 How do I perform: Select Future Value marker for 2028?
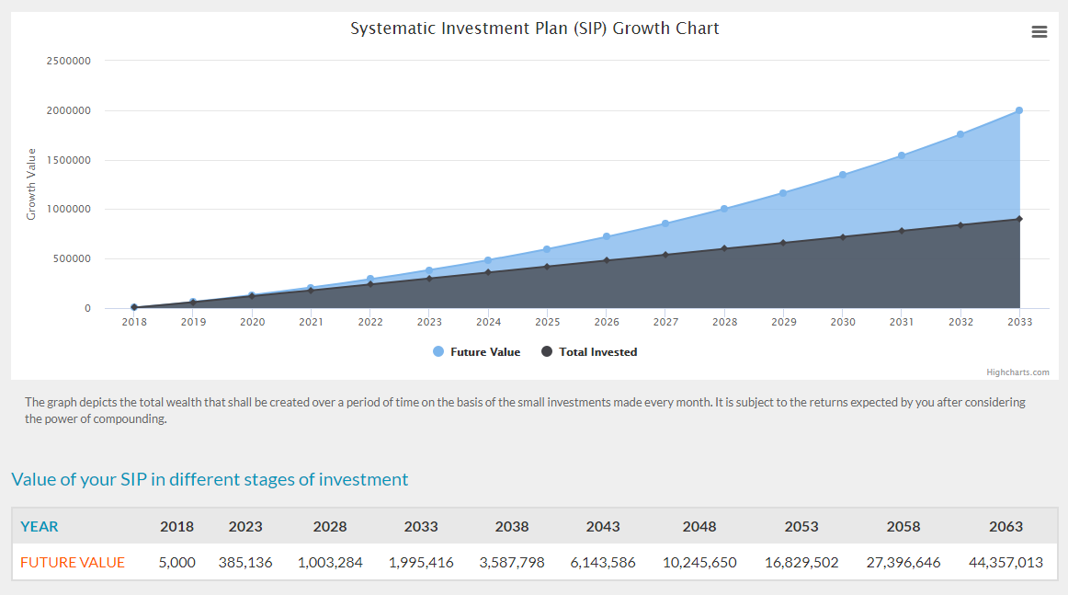click(724, 209)
